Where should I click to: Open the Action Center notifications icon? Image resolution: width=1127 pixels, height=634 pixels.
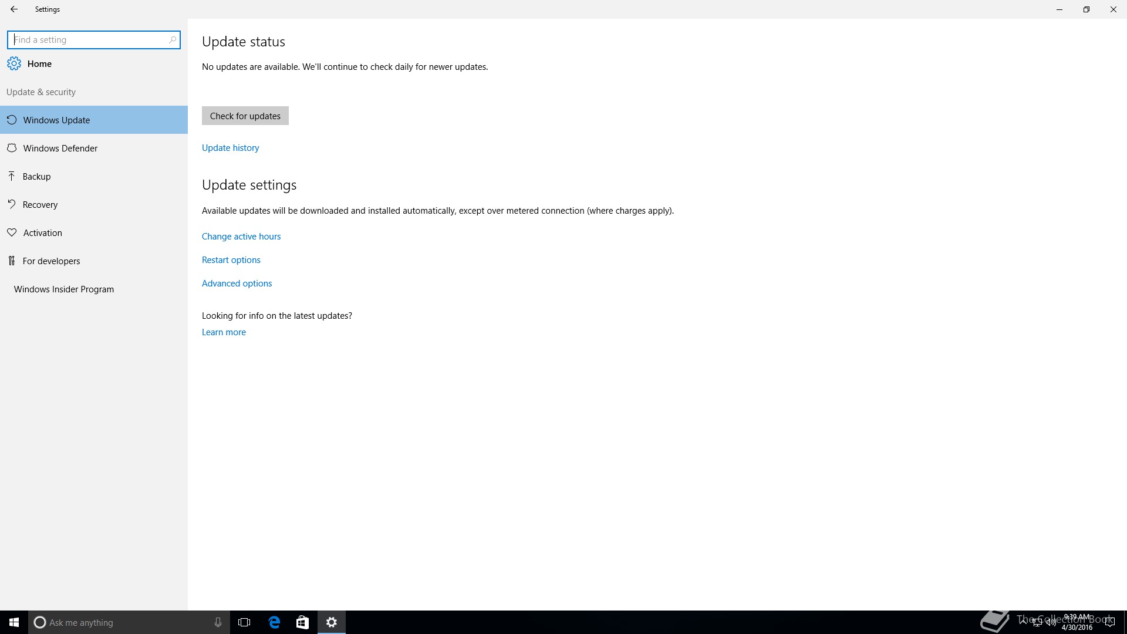pyautogui.click(x=1109, y=622)
